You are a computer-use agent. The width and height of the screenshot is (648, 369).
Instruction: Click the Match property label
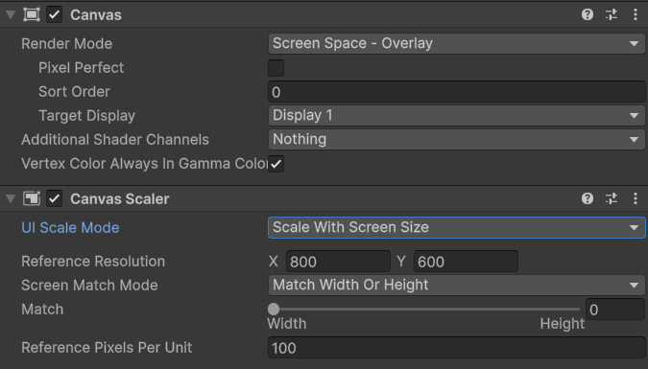point(42,310)
